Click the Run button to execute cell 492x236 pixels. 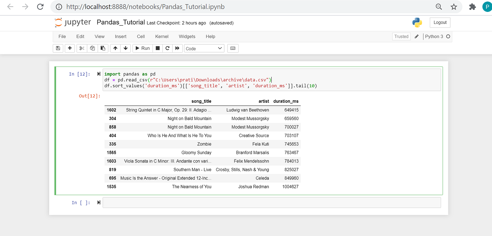point(142,48)
